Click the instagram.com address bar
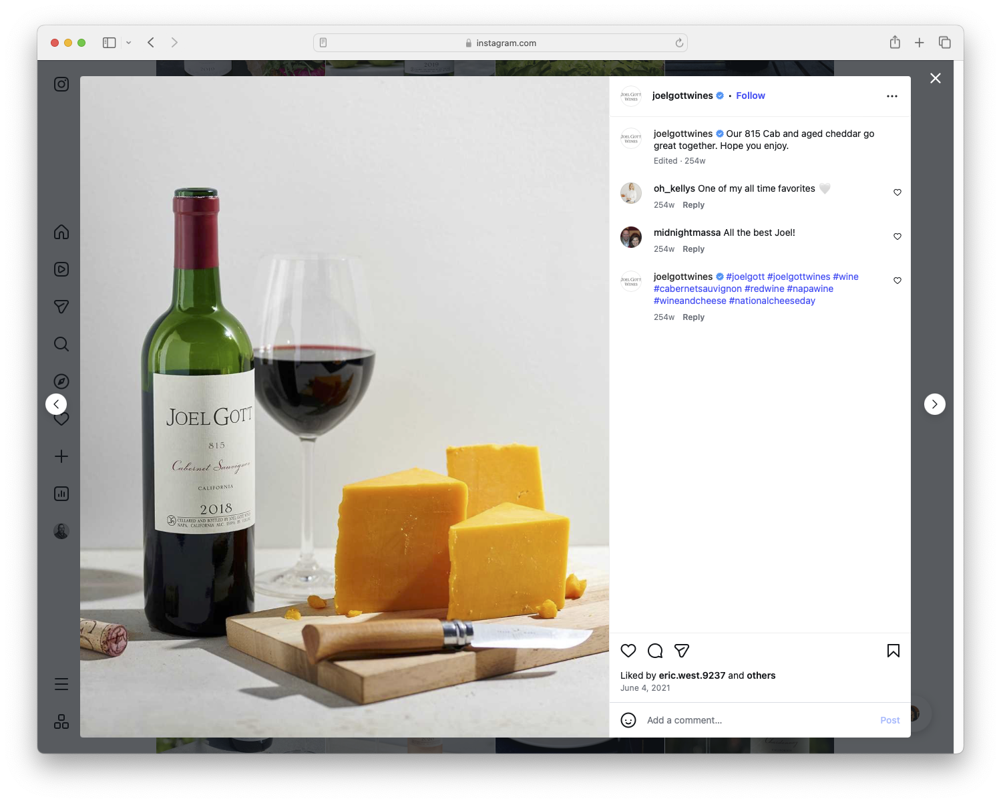The height and width of the screenshot is (803, 1001). pyautogui.click(x=501, y=43)
